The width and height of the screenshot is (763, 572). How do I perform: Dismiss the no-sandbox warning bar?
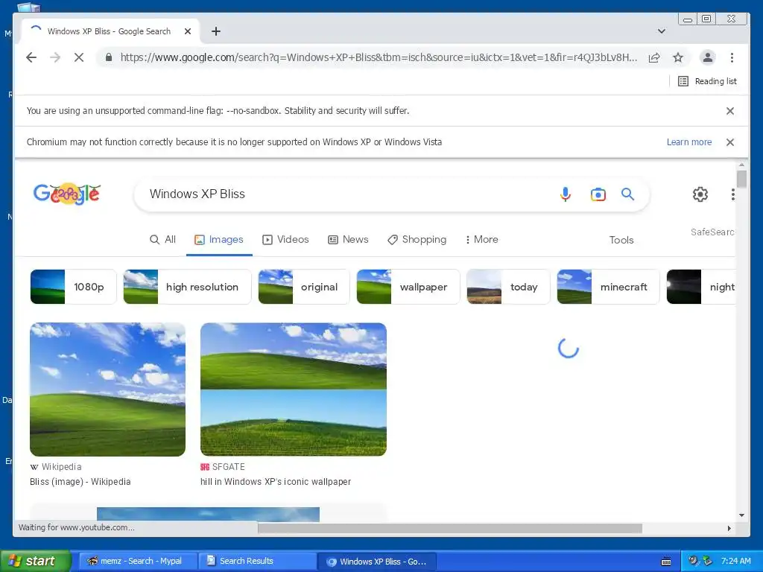click(730, 111)
